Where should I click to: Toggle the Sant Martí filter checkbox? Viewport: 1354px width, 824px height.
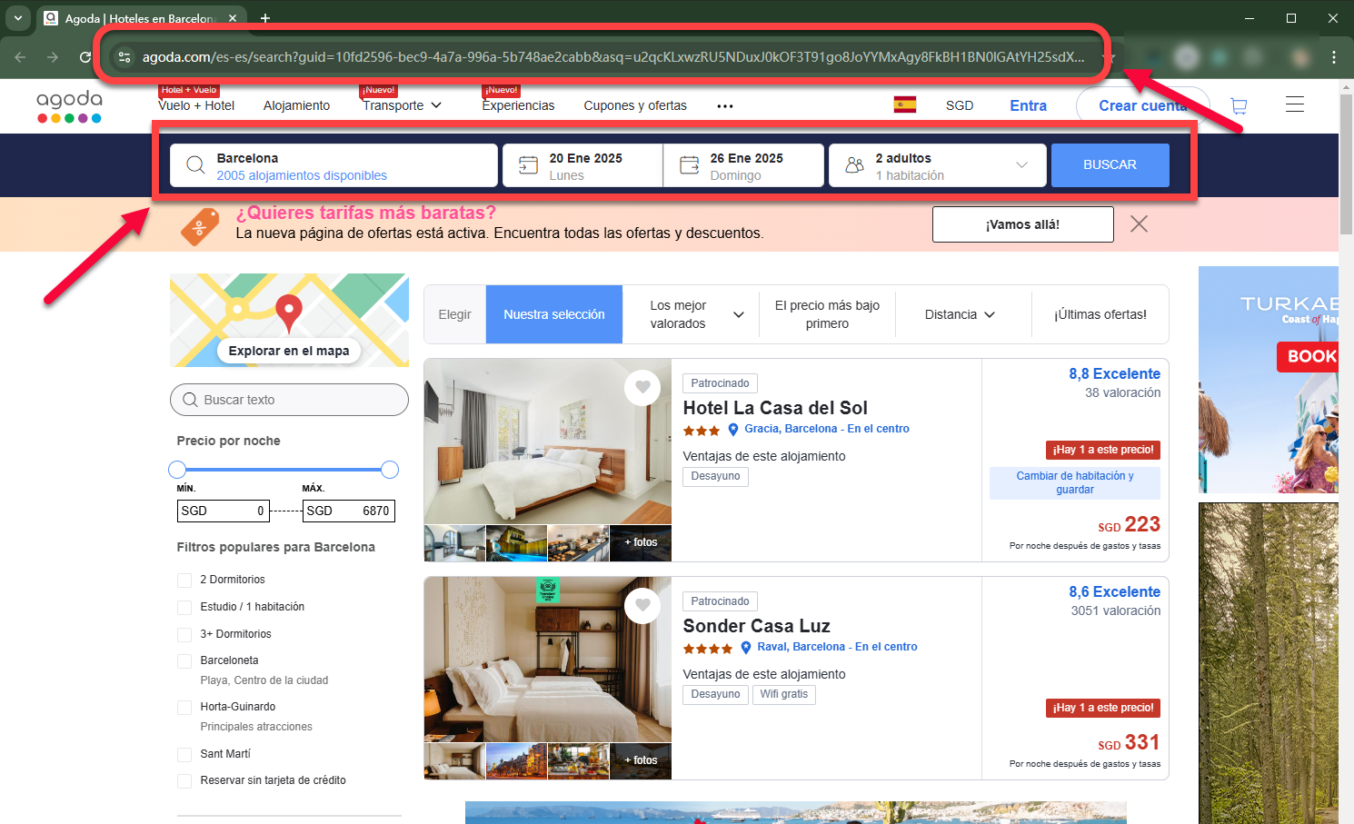coord(184,755)
